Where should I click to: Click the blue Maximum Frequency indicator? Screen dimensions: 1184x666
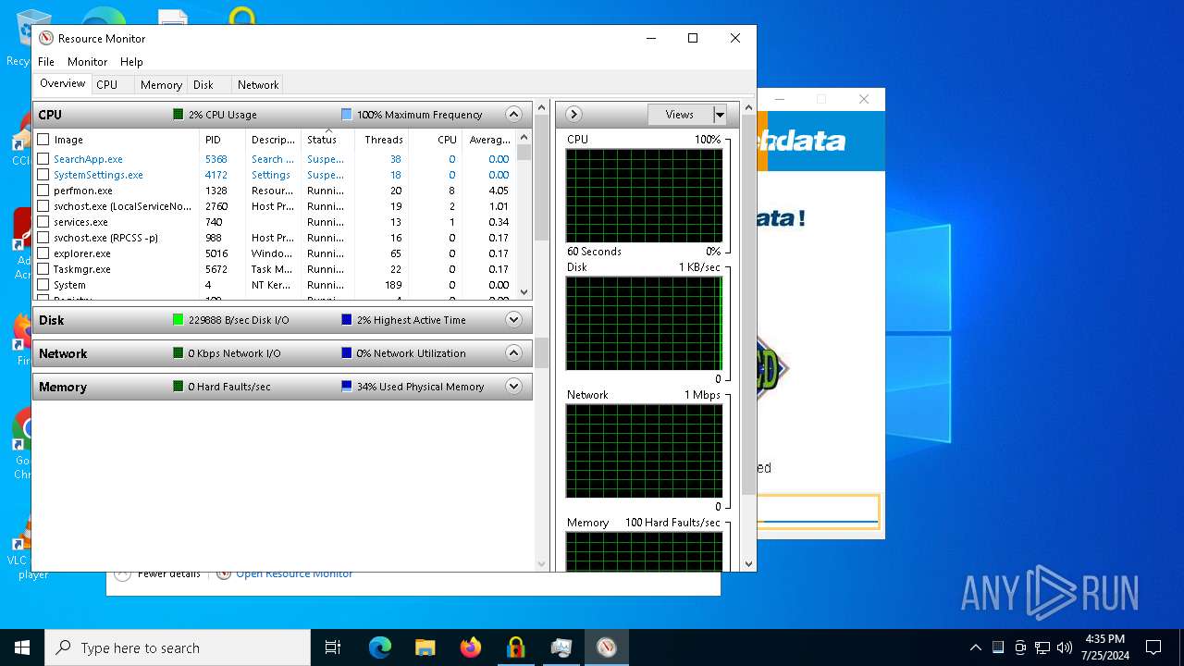point(347,115)
